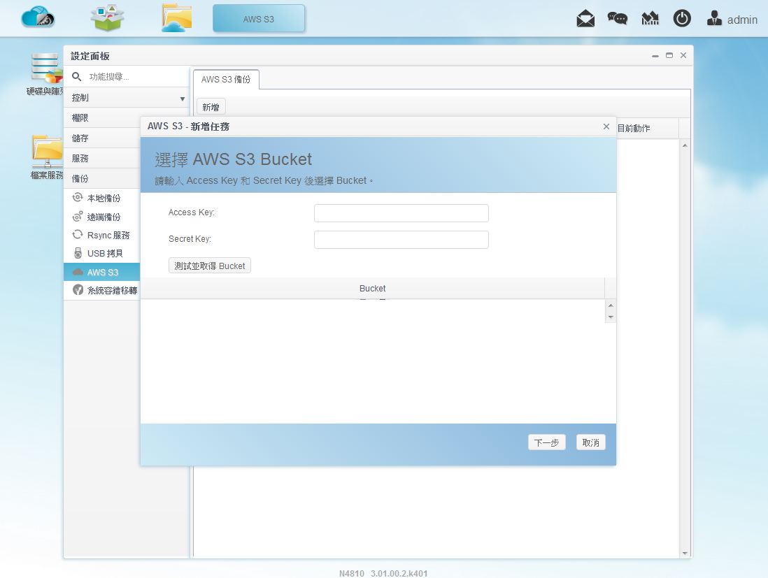The height and width of the screenshot is (578, 768).
Task: Expand the 控制 category arrow
Action: [182, 99]
